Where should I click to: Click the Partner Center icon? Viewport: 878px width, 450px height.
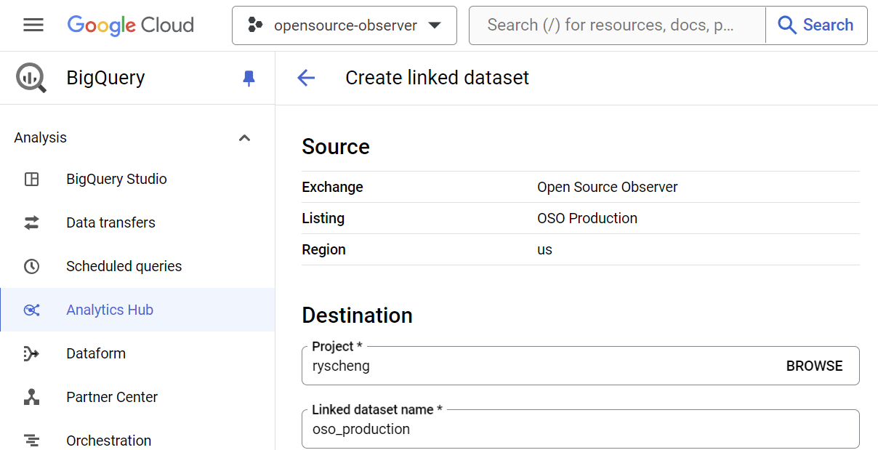(x=31, y=397)
